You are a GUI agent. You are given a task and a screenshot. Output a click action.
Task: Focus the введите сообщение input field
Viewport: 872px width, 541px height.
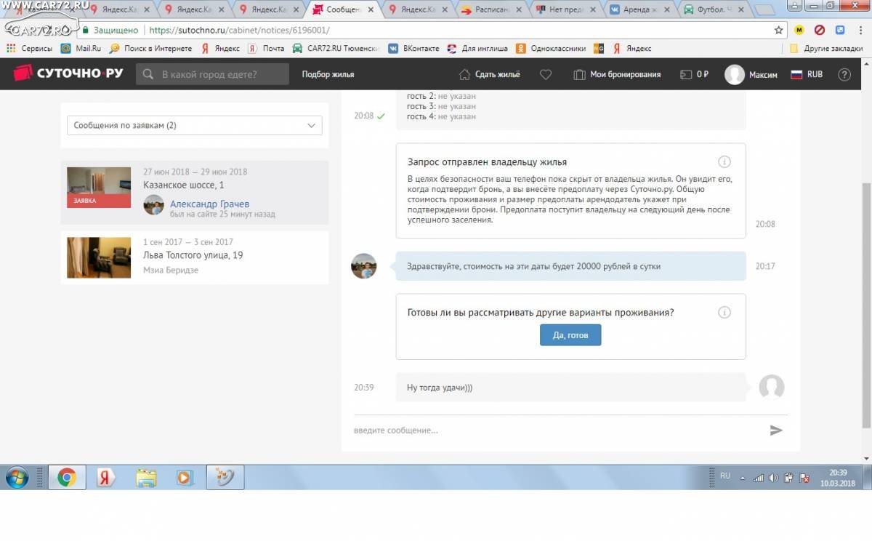556,430
